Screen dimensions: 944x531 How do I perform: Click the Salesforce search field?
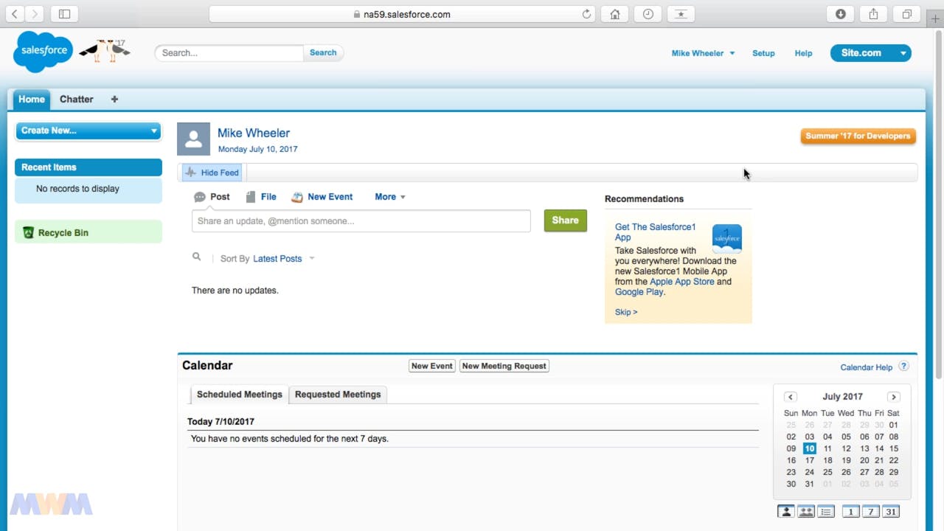coord(229,53)
